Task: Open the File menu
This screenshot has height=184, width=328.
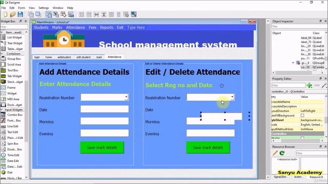Action: click(x=4, y=8)
